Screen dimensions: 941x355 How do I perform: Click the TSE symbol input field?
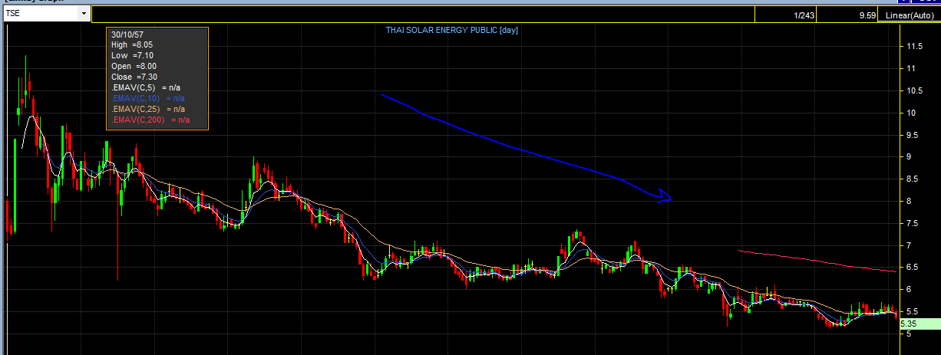[x=41, y=14]
